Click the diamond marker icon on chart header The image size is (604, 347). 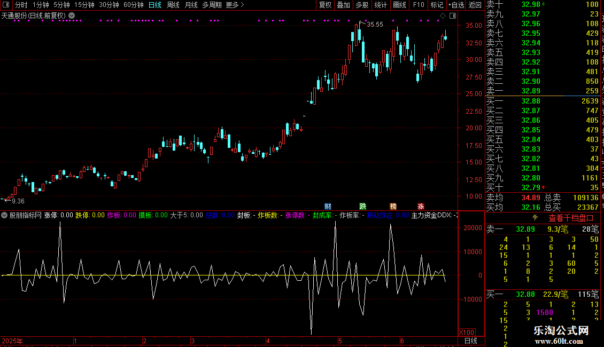(443, 15)
